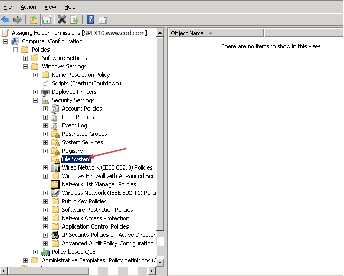The width and height of the screenshot is (344, 276).
Task: Select Windows Settings tree item
Action: 64,66
